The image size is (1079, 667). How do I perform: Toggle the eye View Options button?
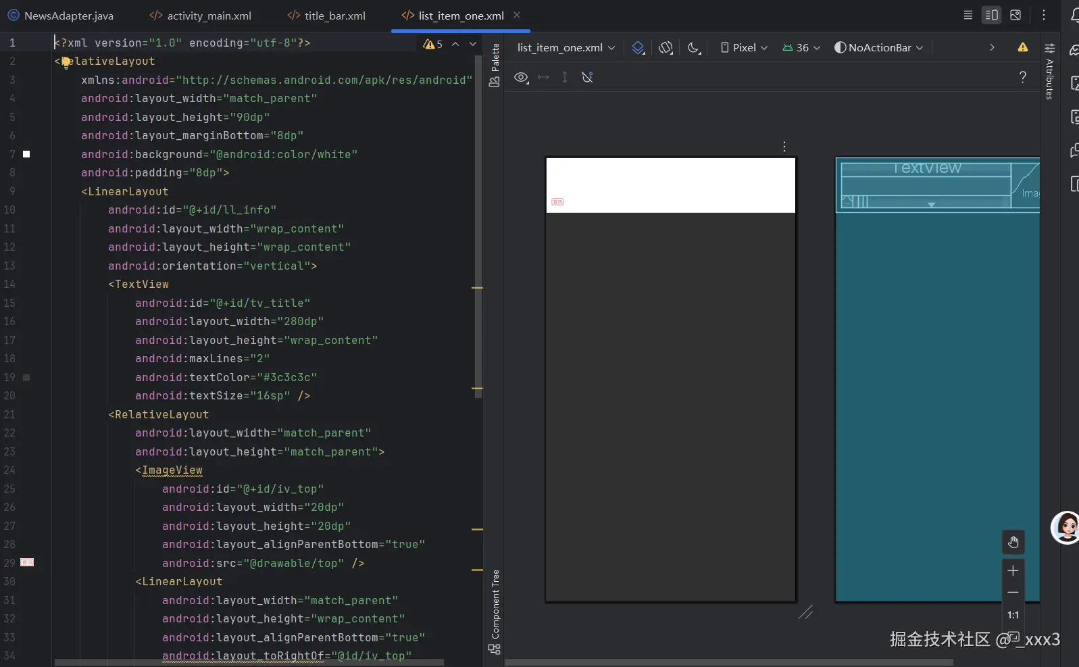pos(521,78)
